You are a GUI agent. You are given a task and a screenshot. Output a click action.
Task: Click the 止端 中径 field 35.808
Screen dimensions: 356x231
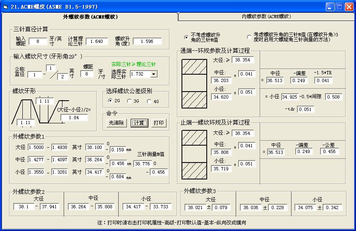pos(221,152)
